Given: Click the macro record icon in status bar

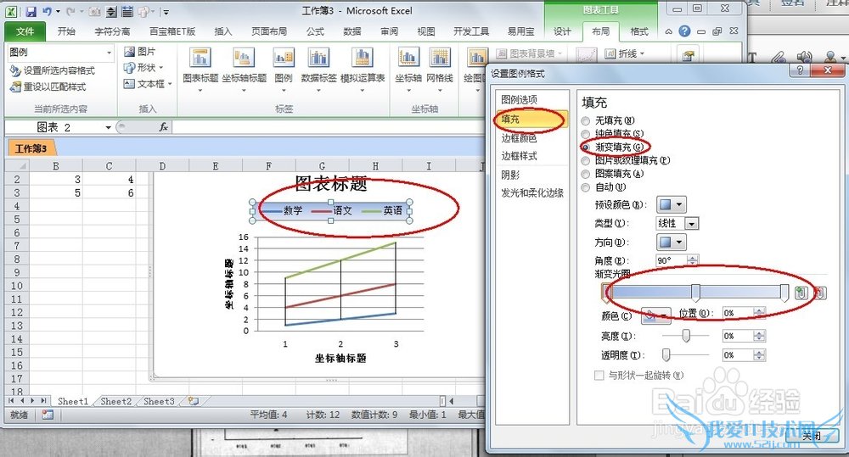Looking at the screenshot, I should (x=48, y=415).
